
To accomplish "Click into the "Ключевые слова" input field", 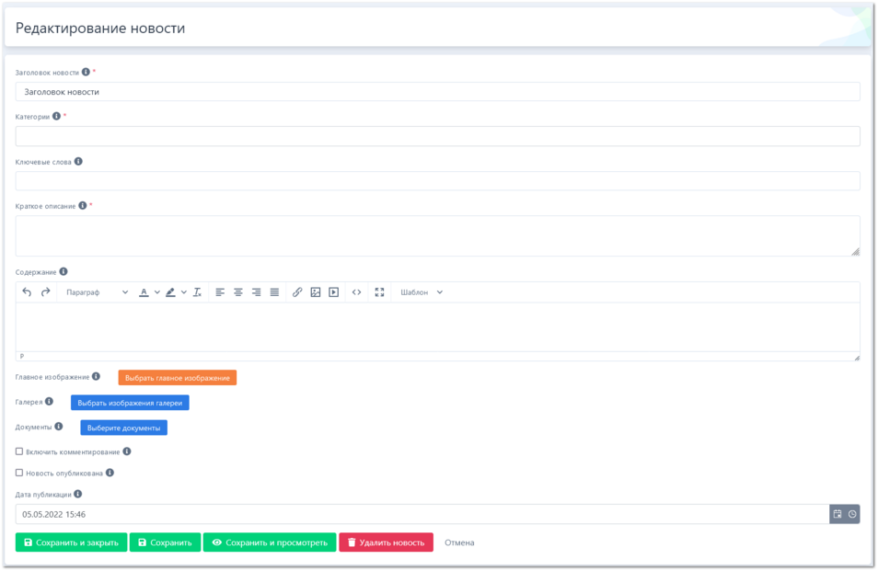I will pyautogui.click(x=437, y=181).
